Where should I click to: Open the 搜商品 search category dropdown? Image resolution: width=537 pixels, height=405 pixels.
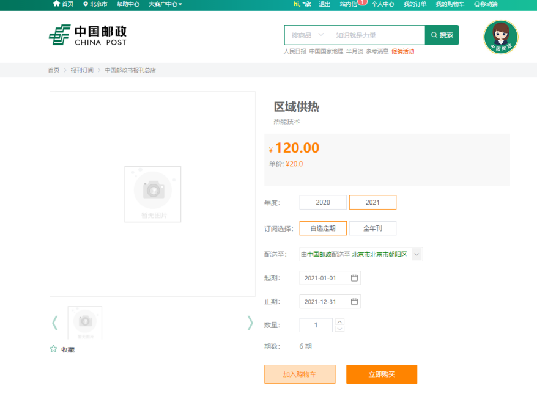[306, 35]
